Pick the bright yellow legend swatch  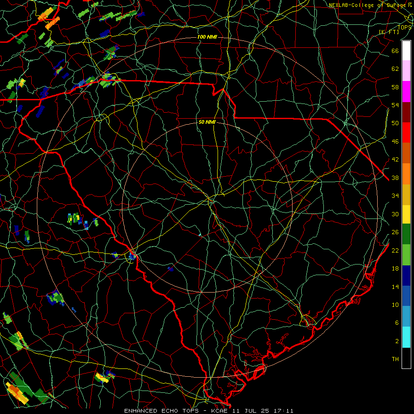pyautogui.click(x=406, y=214)
